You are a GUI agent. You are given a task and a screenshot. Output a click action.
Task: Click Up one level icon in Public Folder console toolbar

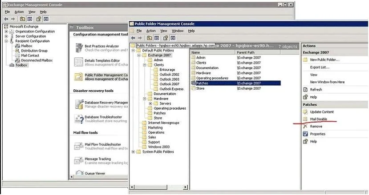click(x=150, y=38)
